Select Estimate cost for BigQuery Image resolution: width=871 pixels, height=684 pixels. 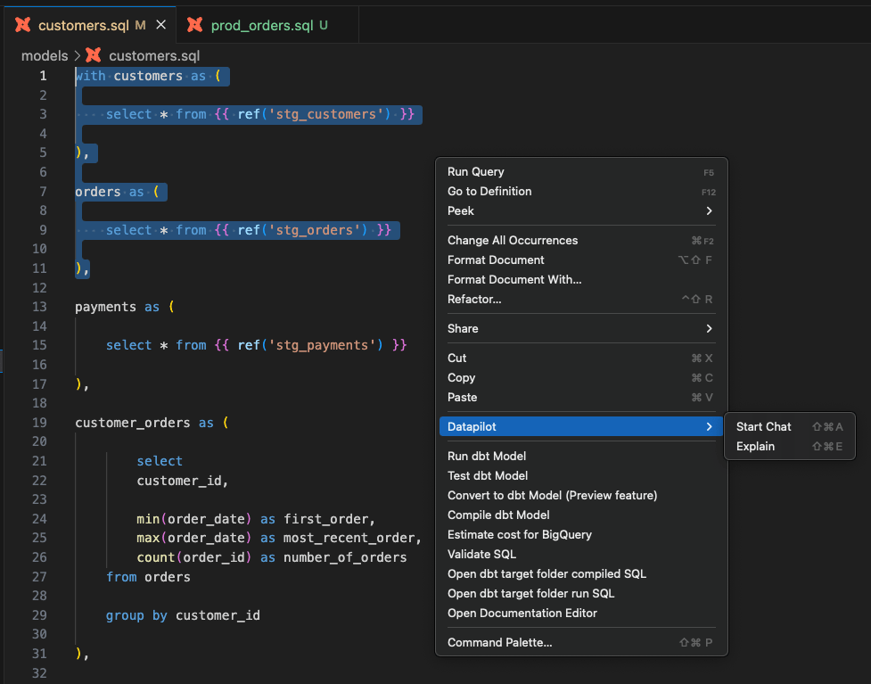tap(581, 534)
